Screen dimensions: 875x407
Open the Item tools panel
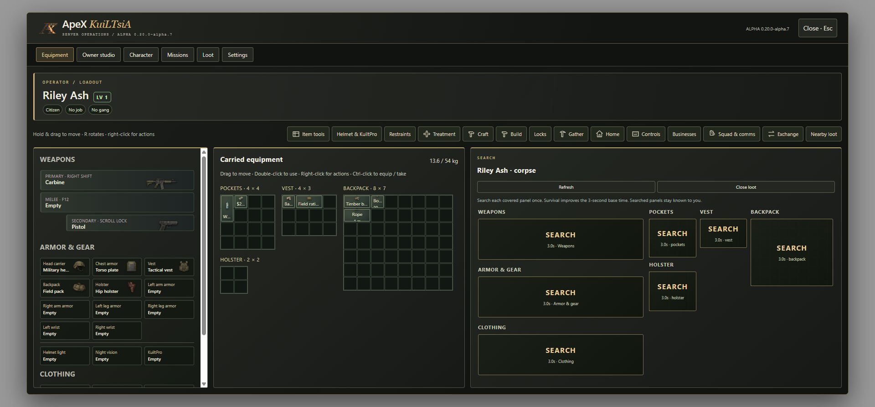click(x=308, y=134)
